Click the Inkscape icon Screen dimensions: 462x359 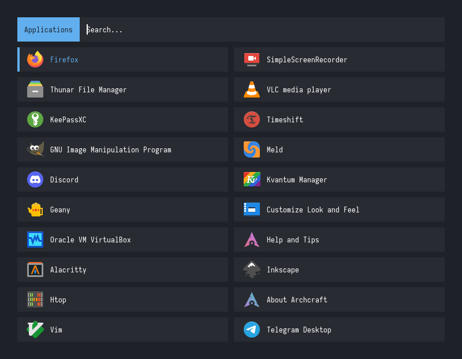252,270
